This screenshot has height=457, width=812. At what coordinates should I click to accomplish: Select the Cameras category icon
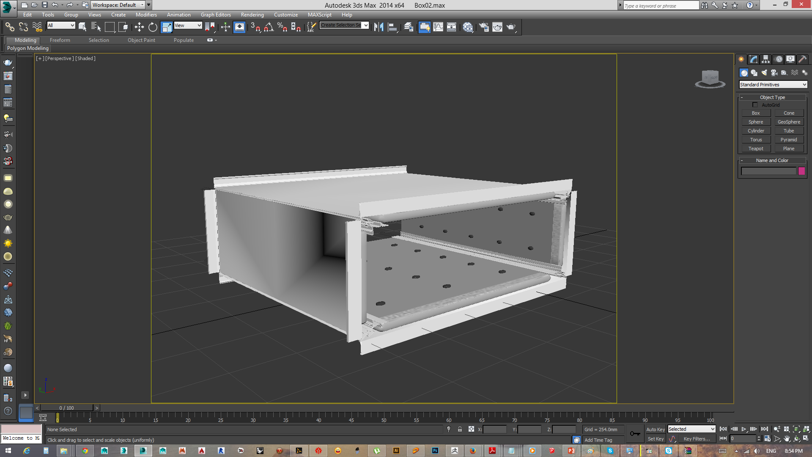[x=774, y=73]
